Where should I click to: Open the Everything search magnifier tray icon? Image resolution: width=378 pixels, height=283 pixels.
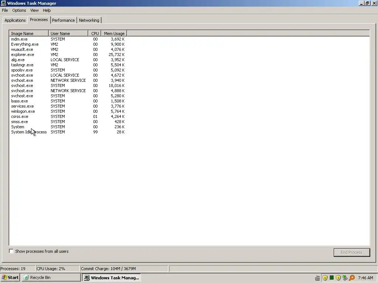(352, 278)
